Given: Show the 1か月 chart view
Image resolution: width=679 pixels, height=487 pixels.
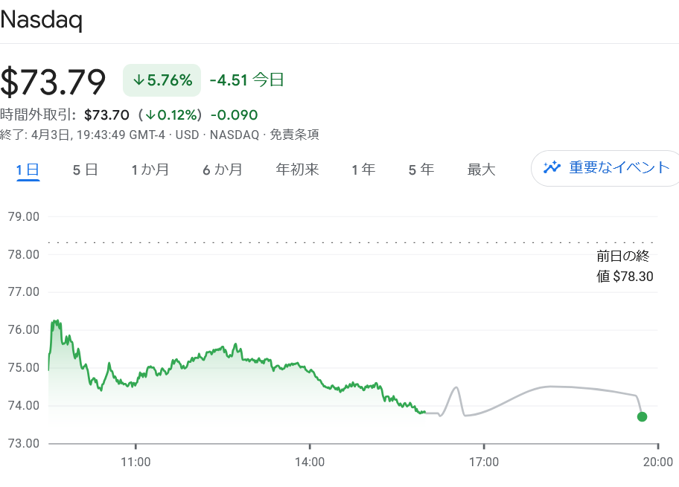Looking at the screenshot, I should 150,170.
